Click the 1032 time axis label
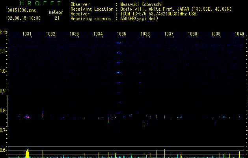The width and height of the screenshot is (248, 158). click(x=50, y=34)
